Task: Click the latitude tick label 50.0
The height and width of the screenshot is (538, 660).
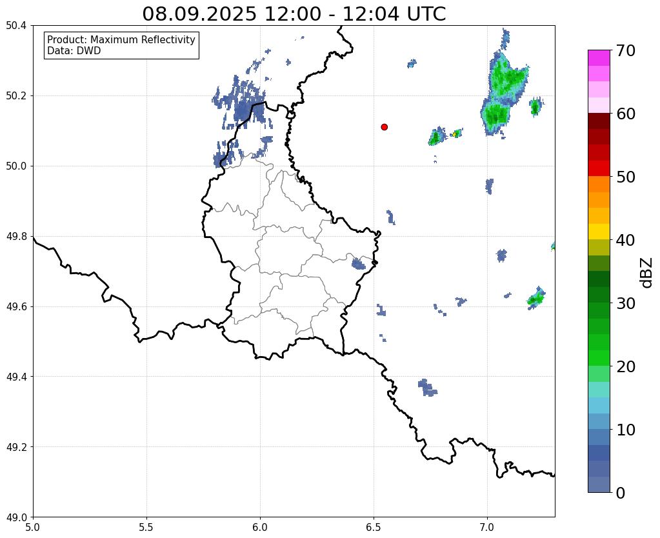Action: (16, 166)
